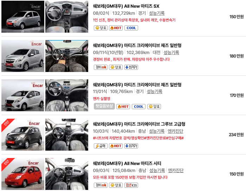Open 성능기록 link for All New 마티즈 SX

click(157, 13)
